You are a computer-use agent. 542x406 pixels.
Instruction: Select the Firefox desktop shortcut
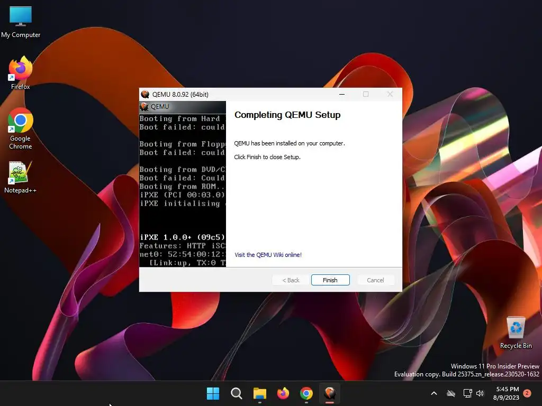coord(21,73)
